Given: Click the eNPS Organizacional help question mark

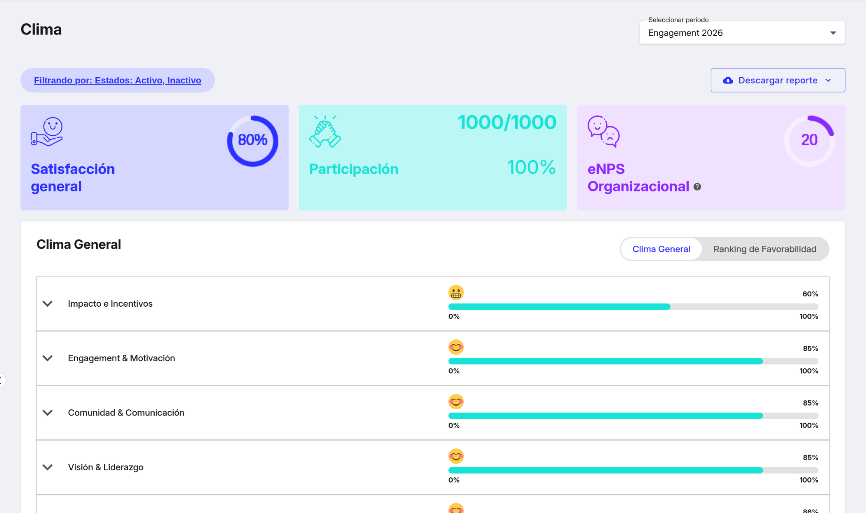Looking at the screenshot, I should pyautogui.click(x=697, y=187).
